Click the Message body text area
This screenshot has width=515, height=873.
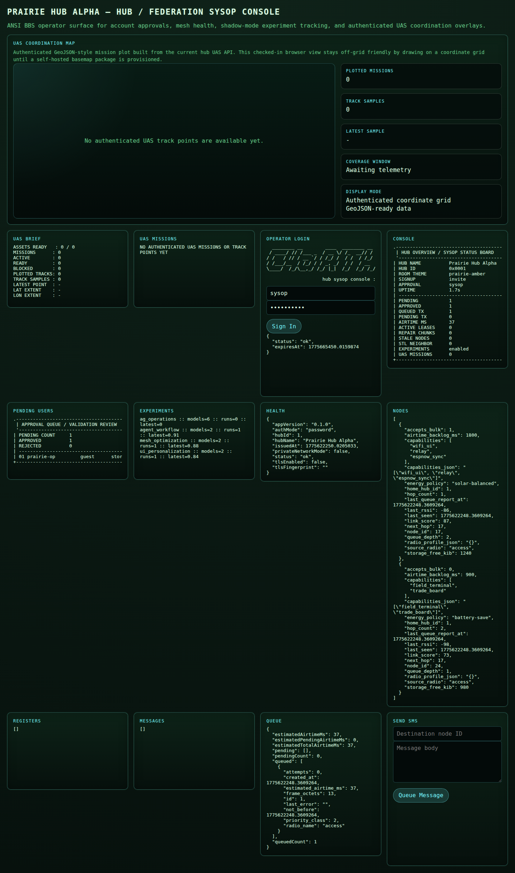[447, 761]
